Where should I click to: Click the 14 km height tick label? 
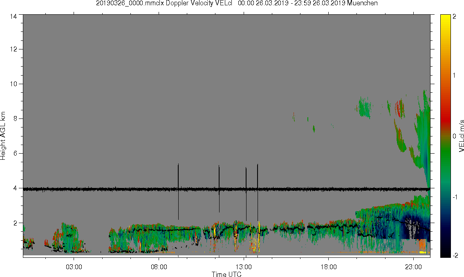[x=13, y=17]
